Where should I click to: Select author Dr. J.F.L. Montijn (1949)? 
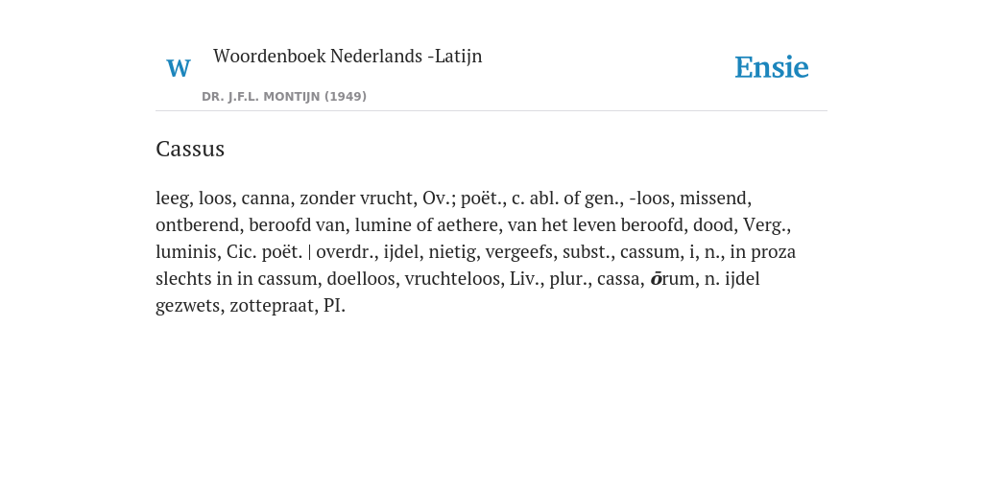point(284,97)
